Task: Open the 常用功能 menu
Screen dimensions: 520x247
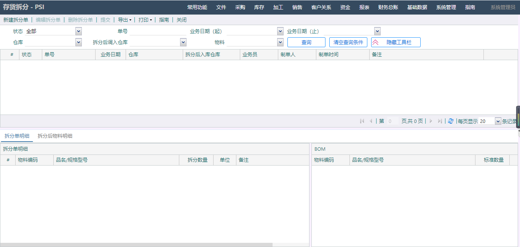Action: (x=197, y=7)
